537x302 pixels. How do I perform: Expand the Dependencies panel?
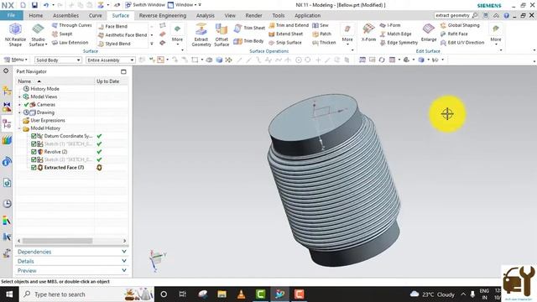click(x=72, y=252)
